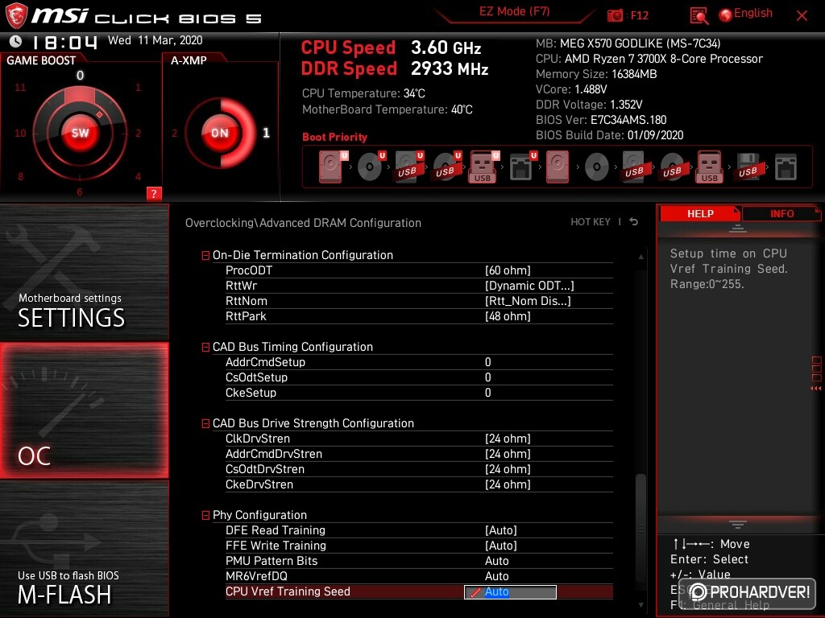Select optical disc boot icon without U badge

597,167
